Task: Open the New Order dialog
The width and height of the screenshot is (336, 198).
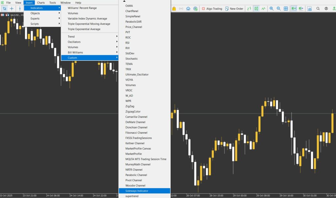Action: pos(235,9)
